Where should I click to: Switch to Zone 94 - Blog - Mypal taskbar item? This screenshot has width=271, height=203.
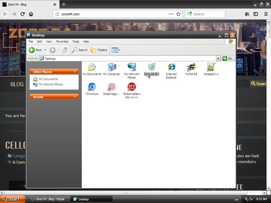point(49,199)
